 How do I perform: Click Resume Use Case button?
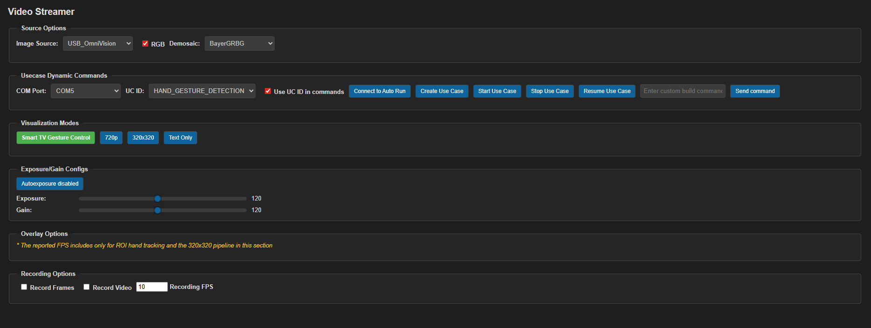pos(607,91)
